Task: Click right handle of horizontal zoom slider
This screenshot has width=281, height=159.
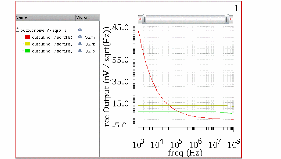Action: point(227,19)
